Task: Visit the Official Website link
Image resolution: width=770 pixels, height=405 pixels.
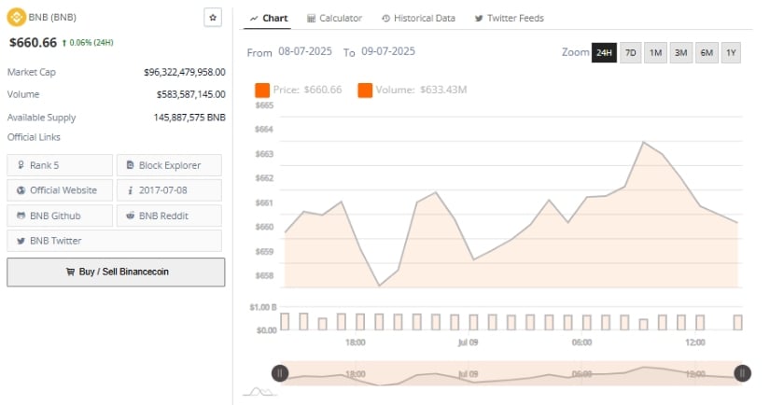Action: [60, 190]
